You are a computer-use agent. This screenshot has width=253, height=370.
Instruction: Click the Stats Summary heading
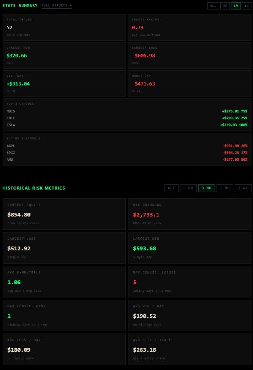(20, 5)
